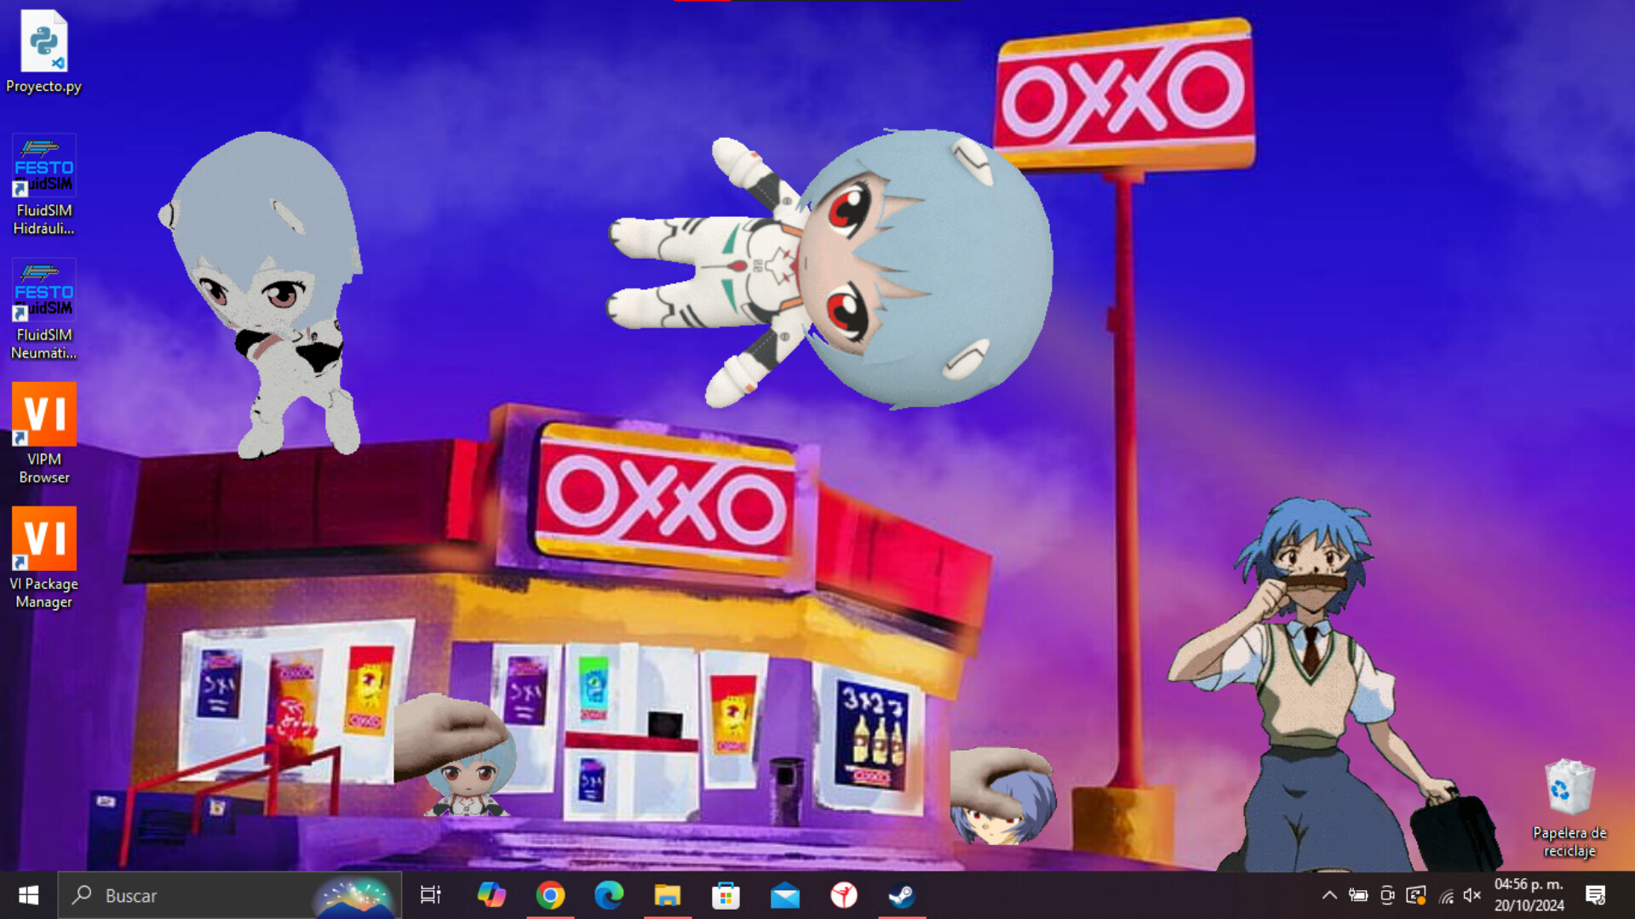Launch Microsoft Copilot from the taskbar

point(492,895)
